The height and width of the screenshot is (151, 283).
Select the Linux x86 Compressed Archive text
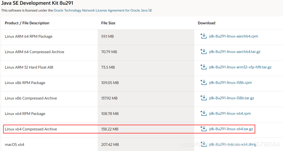point(31,98)
